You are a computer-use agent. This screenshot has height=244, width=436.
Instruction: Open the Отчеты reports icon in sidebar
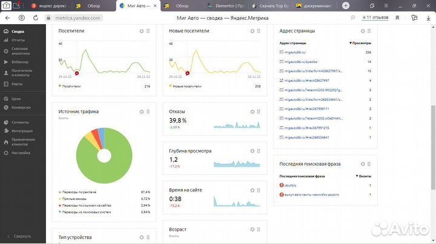point(6,40)
